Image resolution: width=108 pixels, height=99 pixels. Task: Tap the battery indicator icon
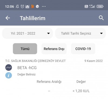pos(100,6)
